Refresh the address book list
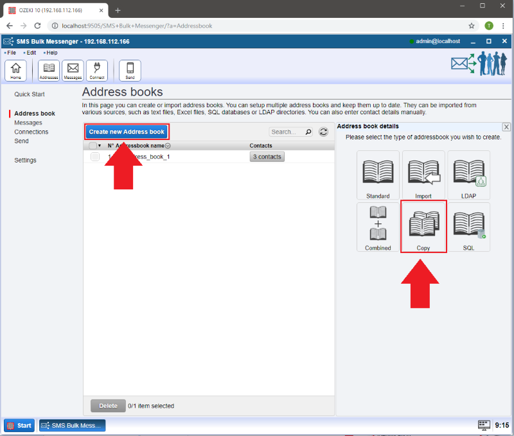Screen dimensions: 514x436 coord(324,132)
